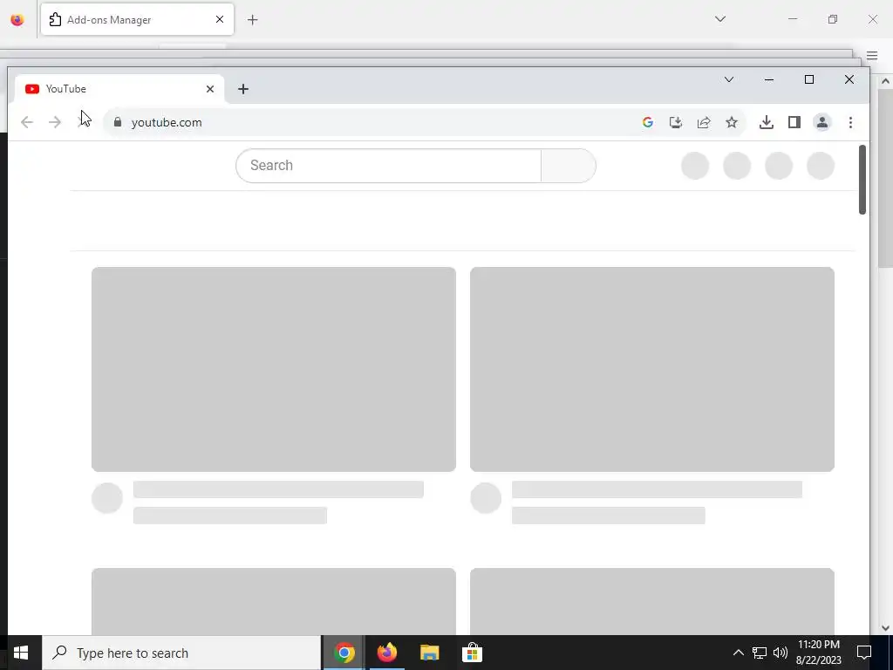
Task: Click the padlock site info icon
Action: [x=118, y=122]
